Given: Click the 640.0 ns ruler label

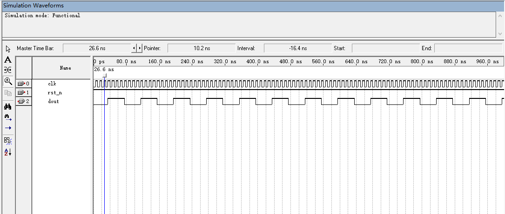Looking at the screenshot, I should (356, 61).
